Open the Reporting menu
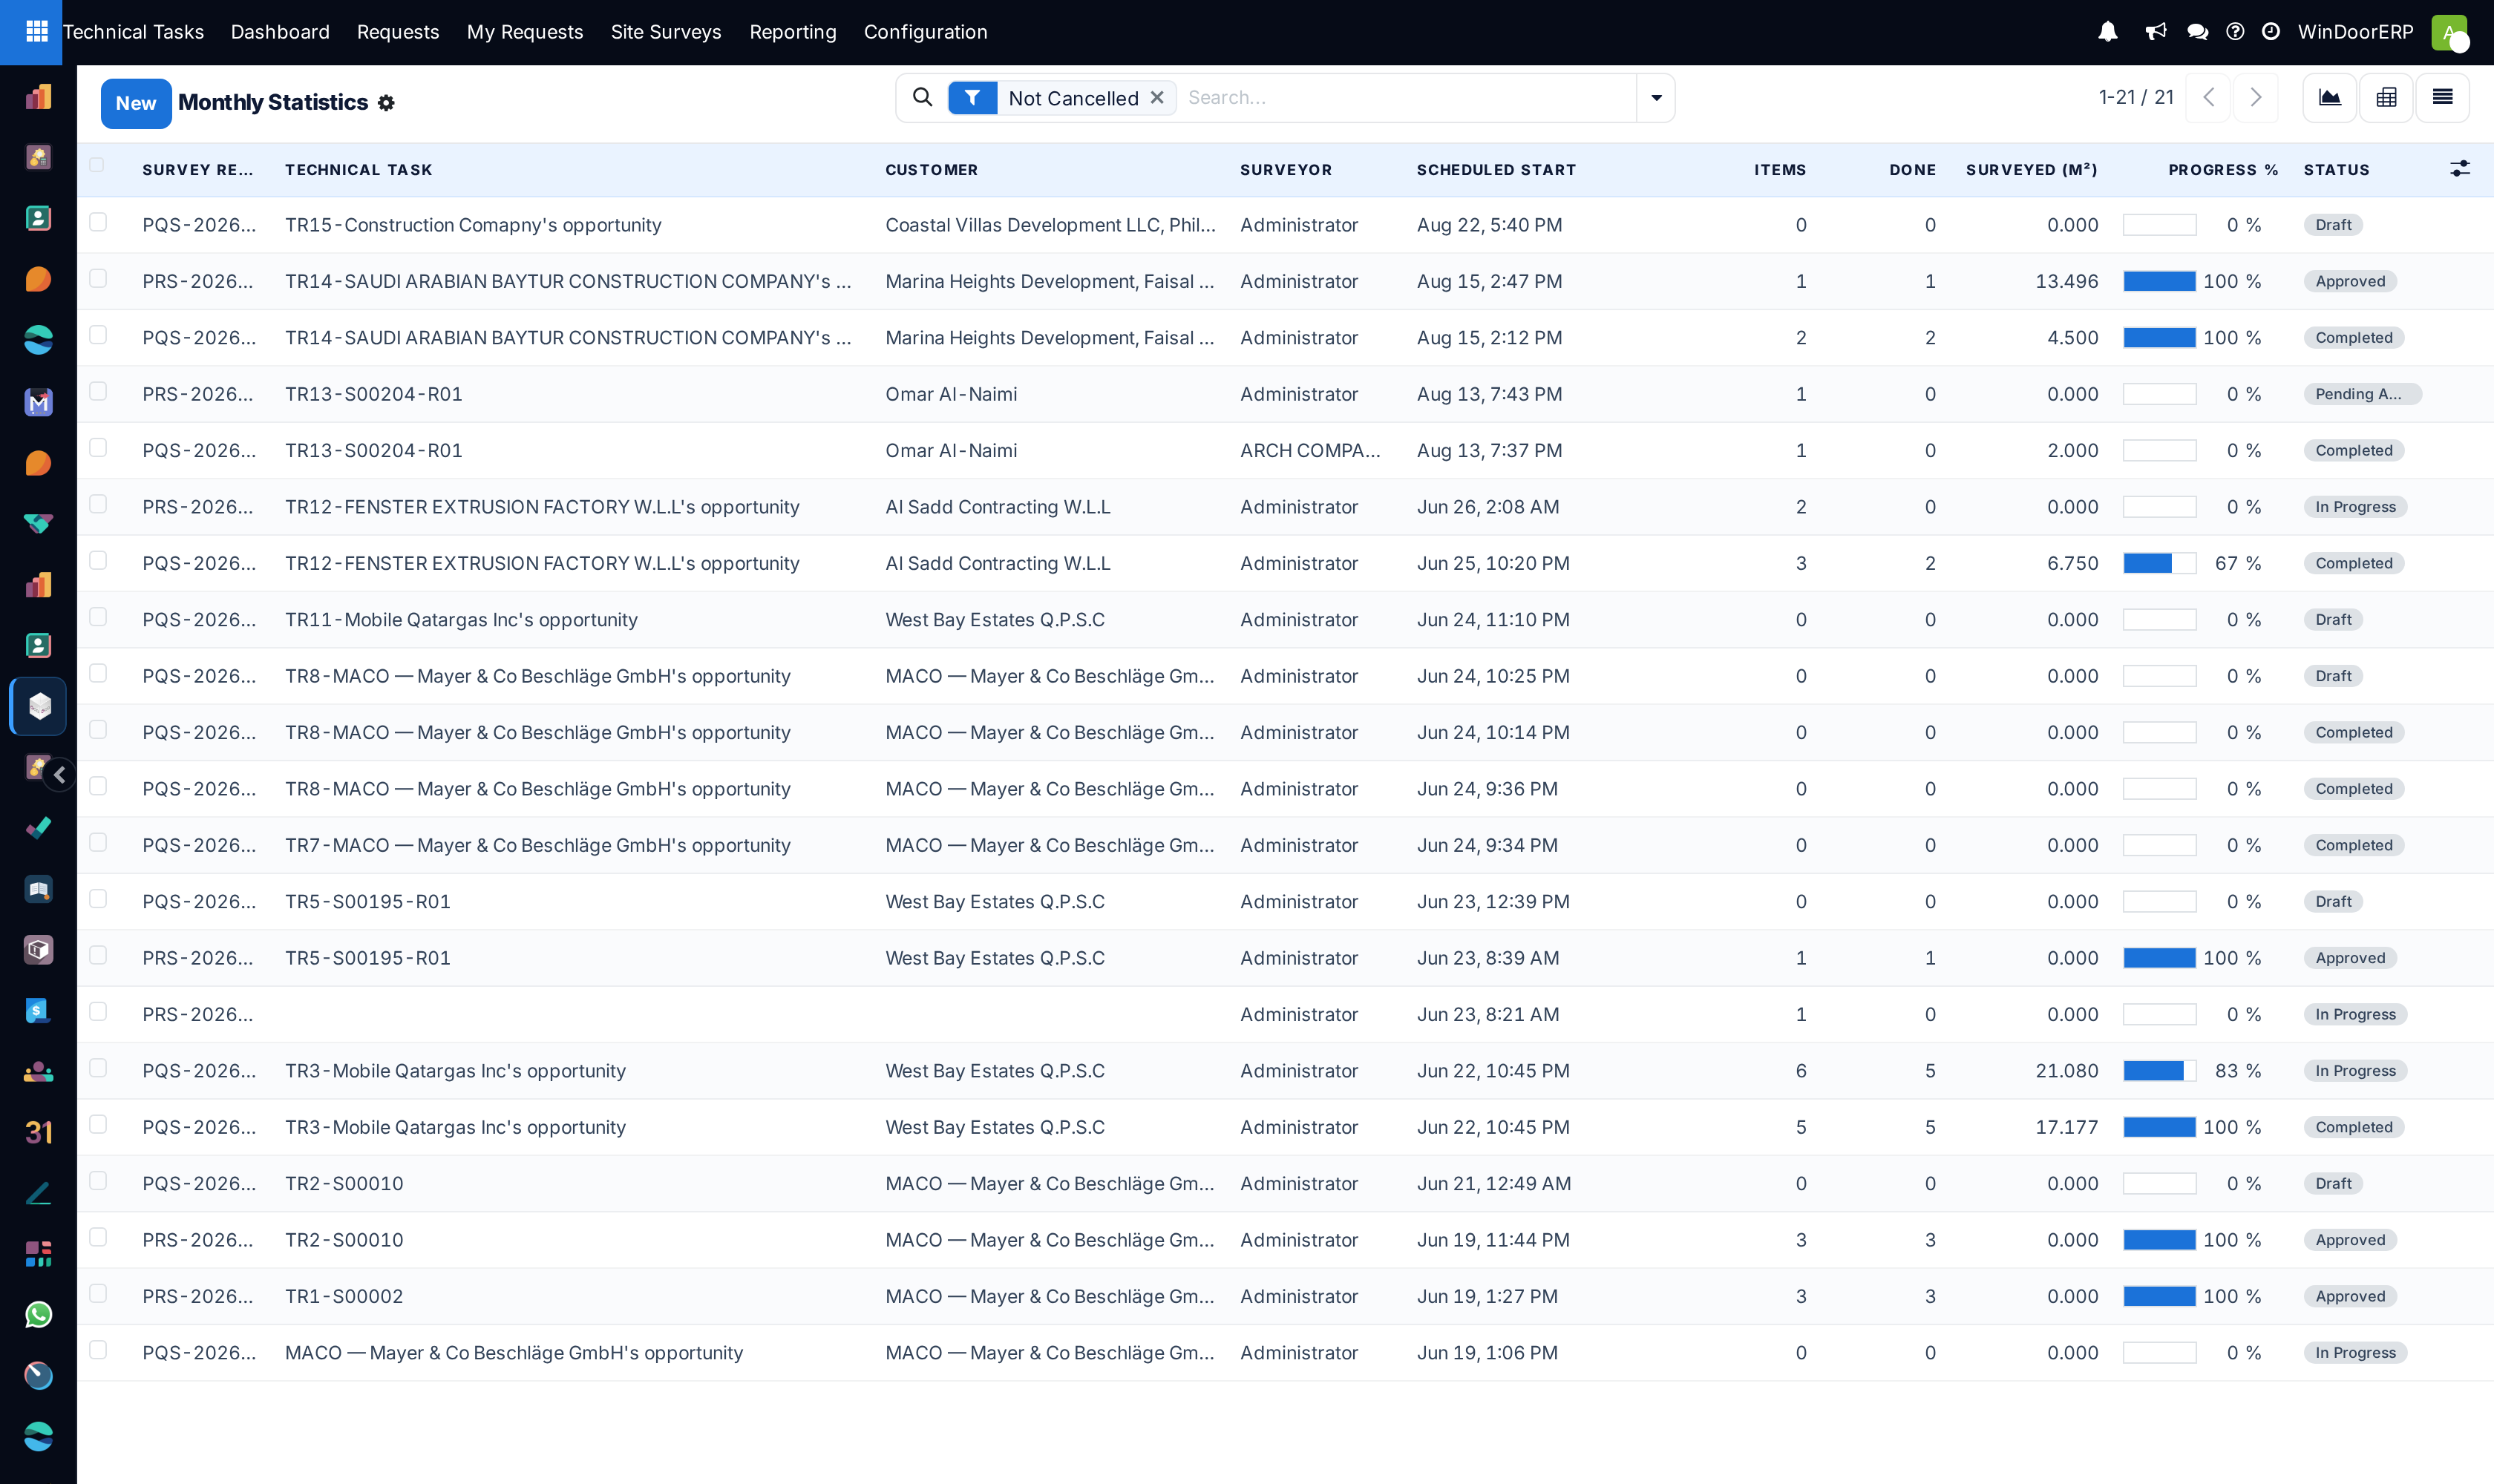 [793, 32]
